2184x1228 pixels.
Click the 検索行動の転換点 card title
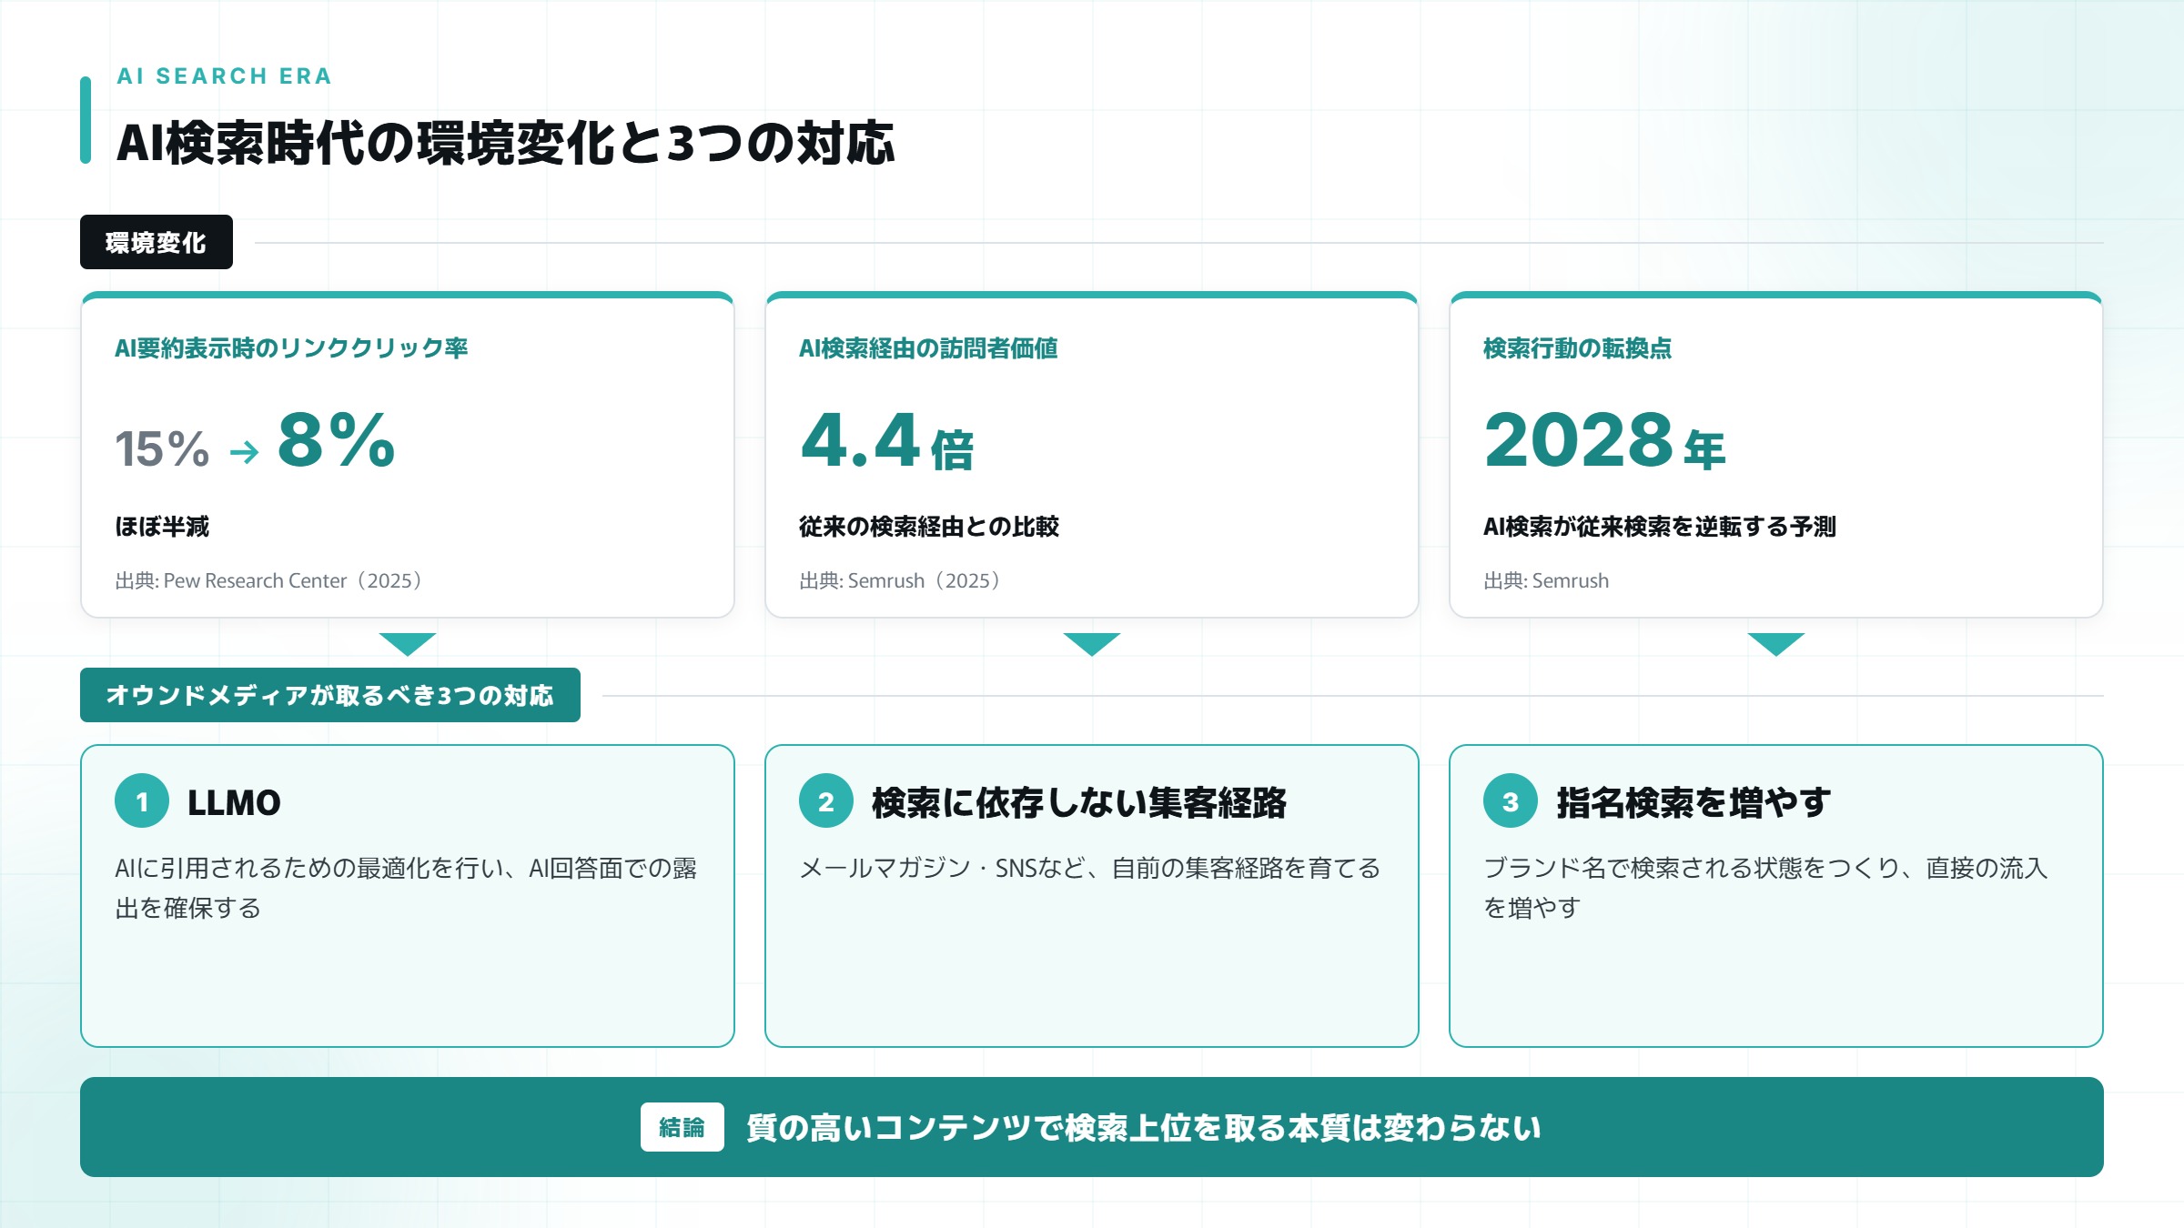point(1577,347)
